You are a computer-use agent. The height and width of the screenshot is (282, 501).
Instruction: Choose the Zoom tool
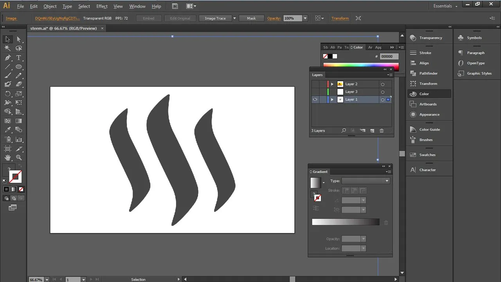pyautogui.click(x=19, y=158)
